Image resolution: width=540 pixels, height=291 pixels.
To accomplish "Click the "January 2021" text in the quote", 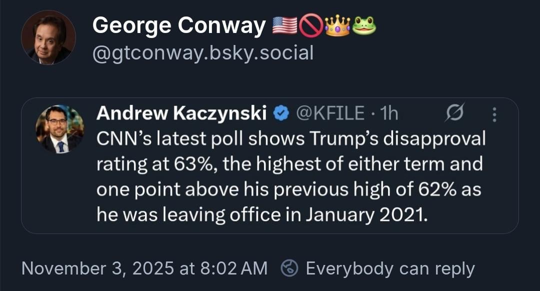I will click(x=366, y=216).
